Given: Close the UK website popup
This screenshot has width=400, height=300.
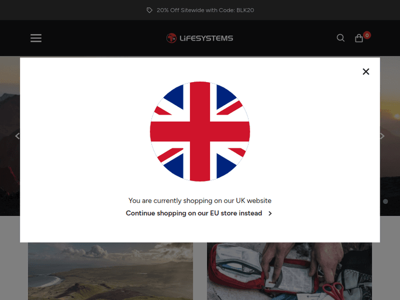Looking at the screenshot, I should coord(366,71).
